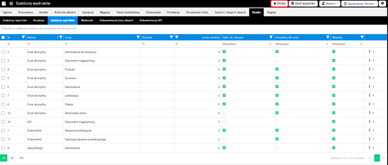This screenshot has width=388, height=165.
Task: Toggle select-all checkbox in table header
Action: point(3,37)
